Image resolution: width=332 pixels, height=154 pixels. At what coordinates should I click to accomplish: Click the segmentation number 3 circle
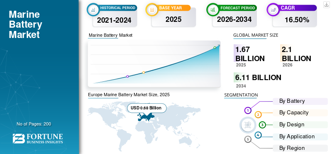[262, 125]
